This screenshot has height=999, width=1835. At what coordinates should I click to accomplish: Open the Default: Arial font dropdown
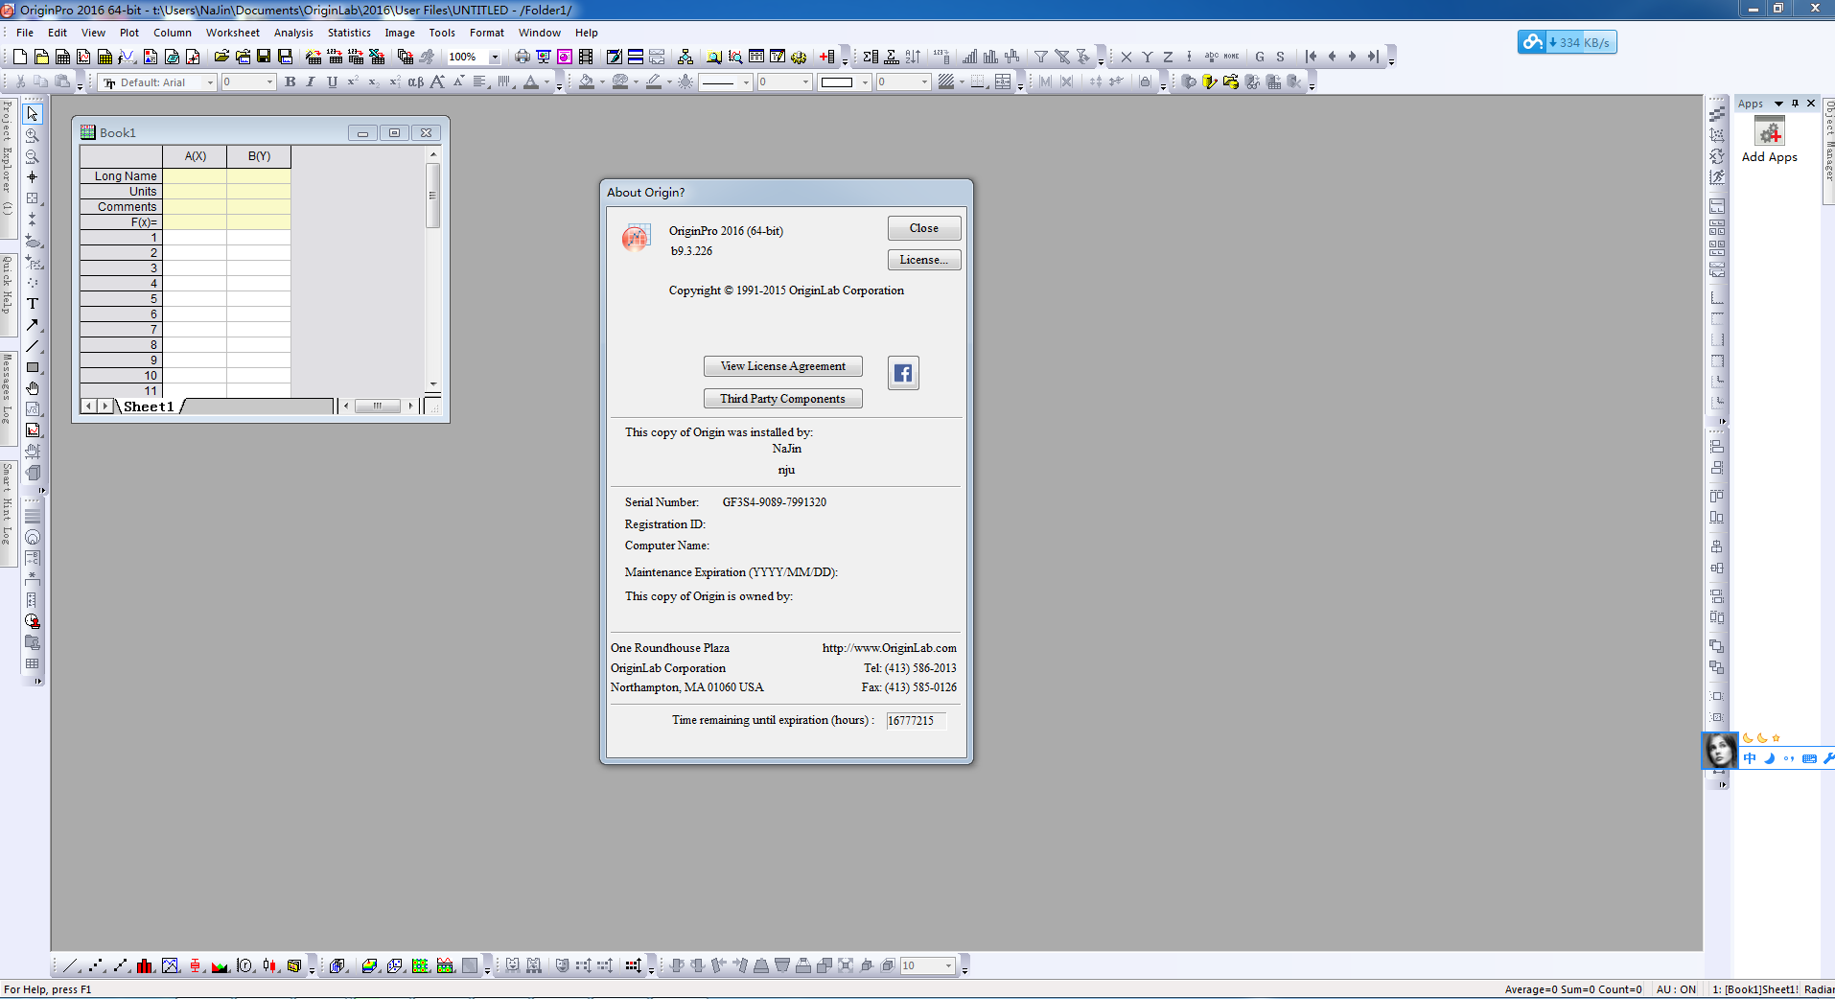point(210,82)
